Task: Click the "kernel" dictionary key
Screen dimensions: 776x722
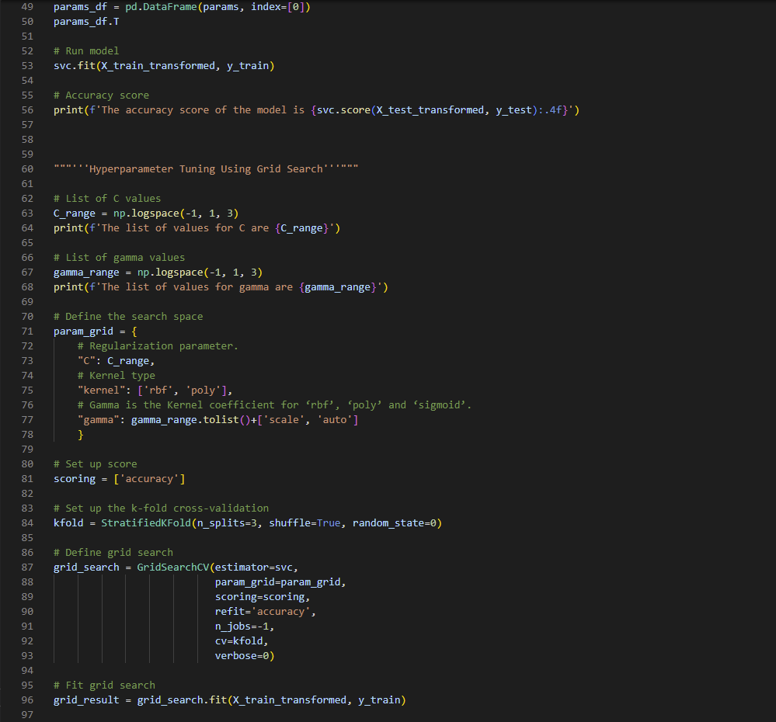Action: pyautogui.click(x=101, y=391)
